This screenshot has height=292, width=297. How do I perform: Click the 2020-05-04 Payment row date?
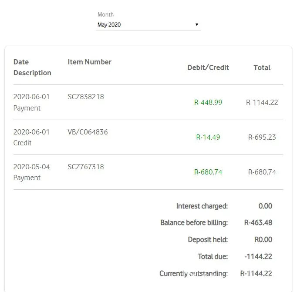[x=32, y=167]
